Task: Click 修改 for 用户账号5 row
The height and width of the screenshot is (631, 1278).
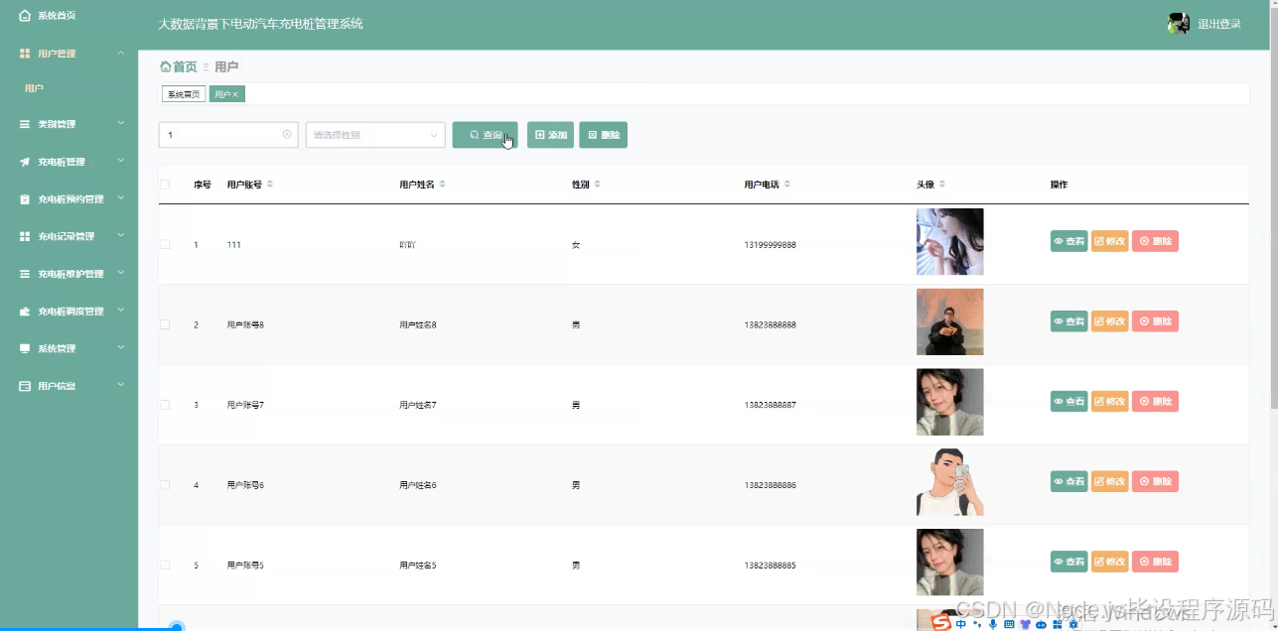Action: tap(1110, 562)
